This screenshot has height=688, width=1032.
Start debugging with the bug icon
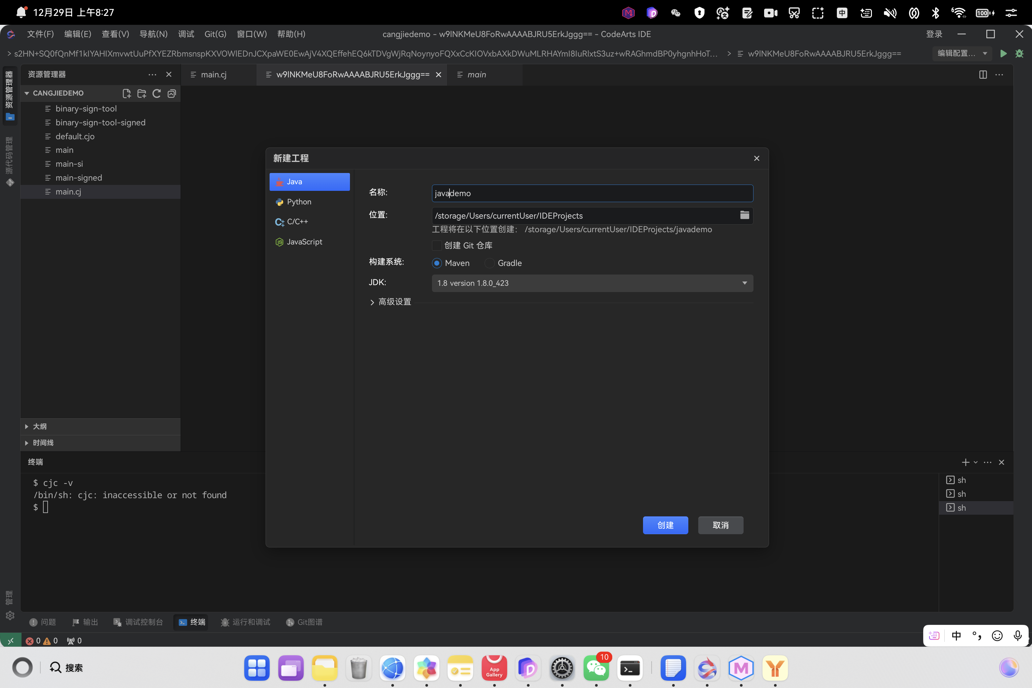pyautogui.click(x=1019, y=54)
